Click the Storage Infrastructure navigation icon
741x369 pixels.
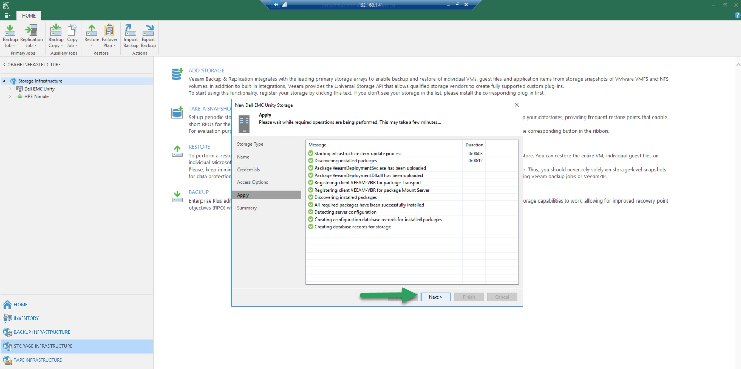click(7, 346)
